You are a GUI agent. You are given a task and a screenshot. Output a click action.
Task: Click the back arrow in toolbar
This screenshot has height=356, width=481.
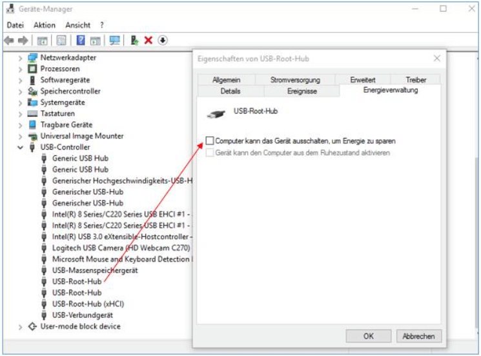pyautogui.click(x=9, y=41)
